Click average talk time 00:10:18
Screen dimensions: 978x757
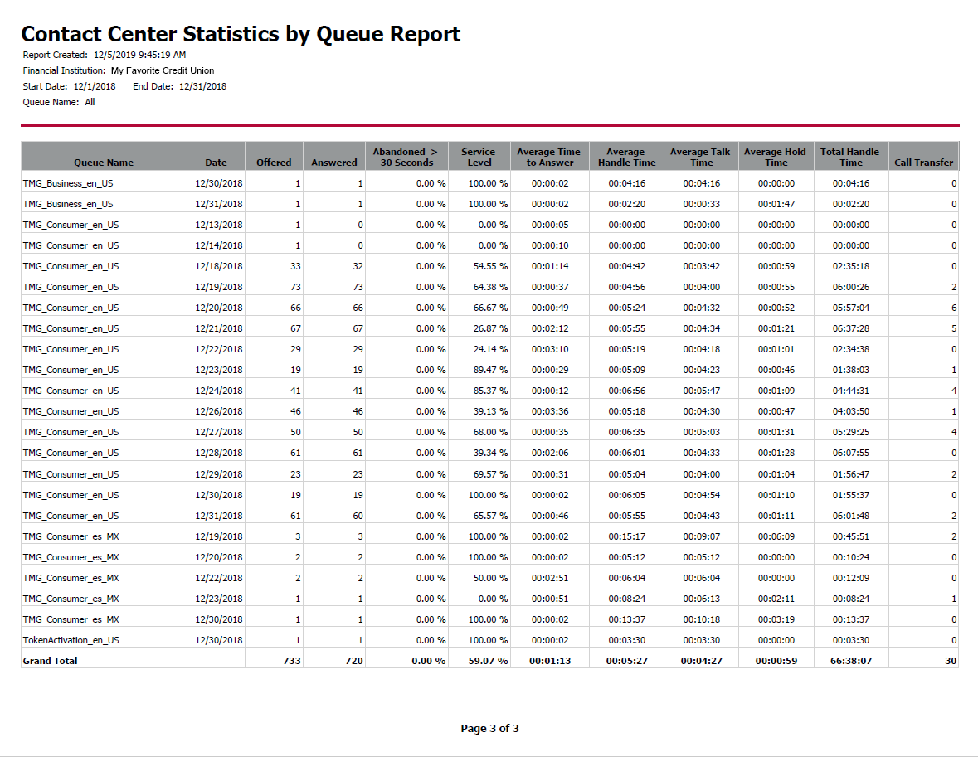tap(701, 619)
